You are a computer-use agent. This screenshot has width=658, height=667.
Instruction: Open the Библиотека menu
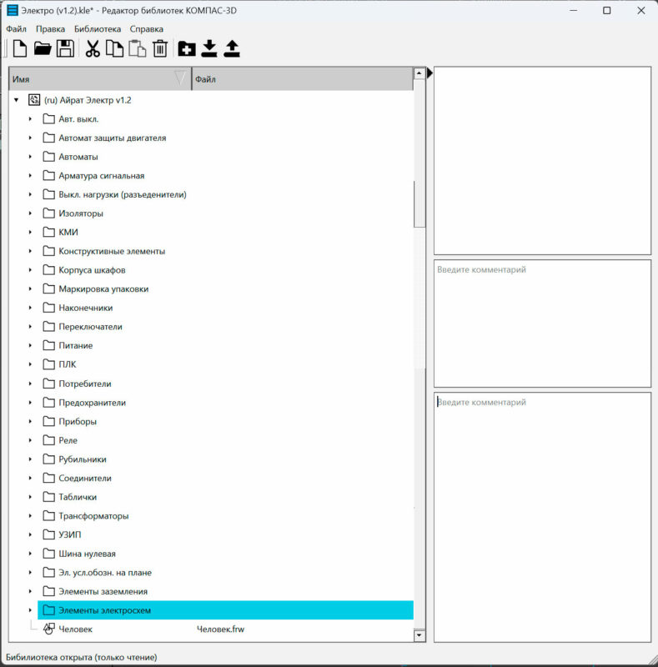coord(98,29)
